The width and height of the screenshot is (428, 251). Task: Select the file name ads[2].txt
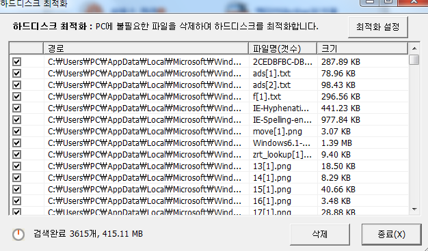point(271,85)
